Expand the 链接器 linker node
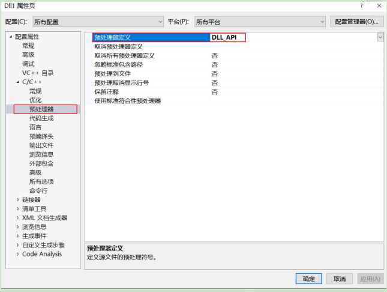This screenshot has height=292, width=387. (x=18, y=199)
